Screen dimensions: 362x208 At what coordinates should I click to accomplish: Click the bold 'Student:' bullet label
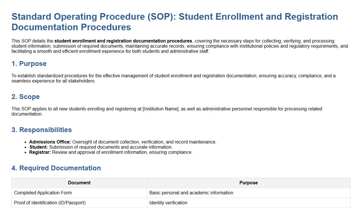38,147
